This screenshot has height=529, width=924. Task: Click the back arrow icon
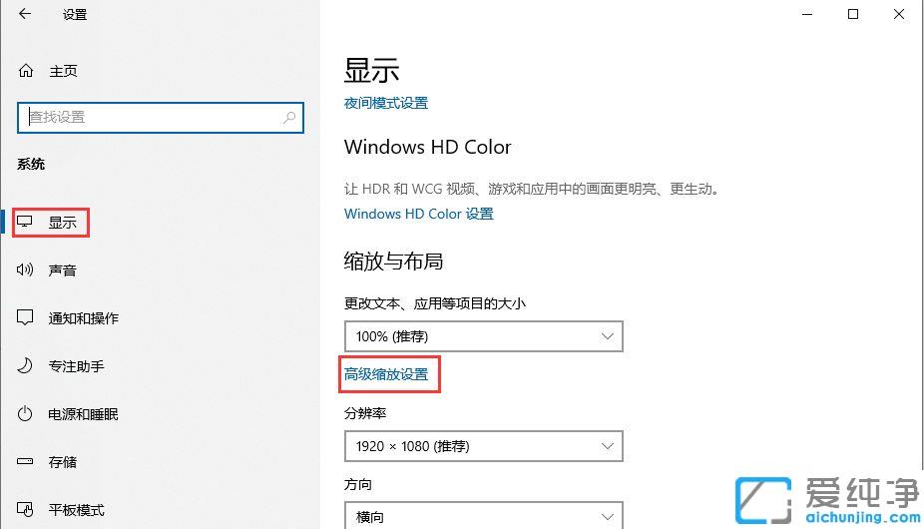[25, 14]
